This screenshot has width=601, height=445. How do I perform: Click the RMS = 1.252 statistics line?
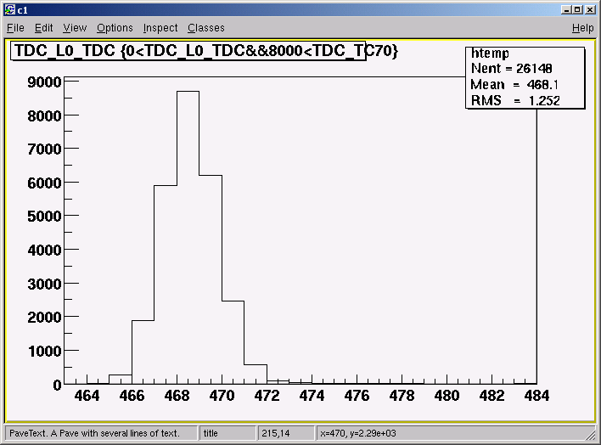pyautogui.click(x=515, y=100)
